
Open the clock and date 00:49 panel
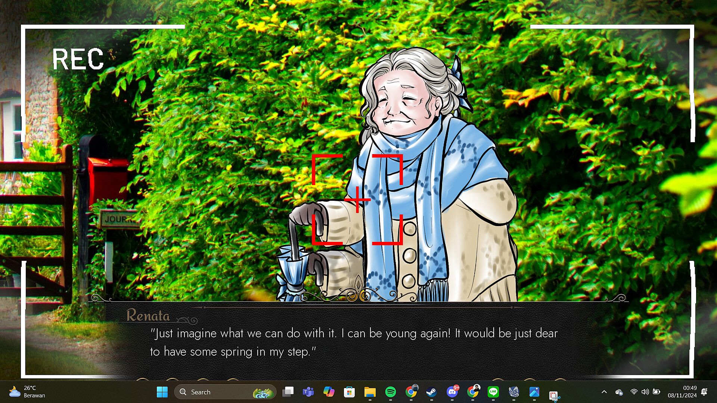click(682, 392)
